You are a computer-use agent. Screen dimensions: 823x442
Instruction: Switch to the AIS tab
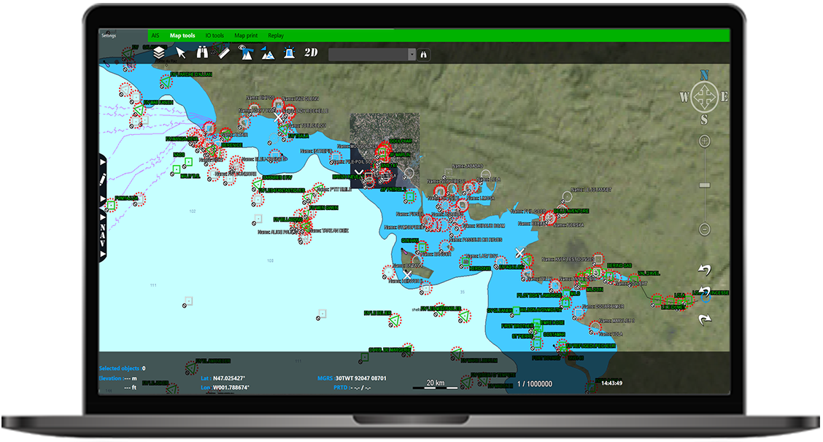[x=155, y=35]
